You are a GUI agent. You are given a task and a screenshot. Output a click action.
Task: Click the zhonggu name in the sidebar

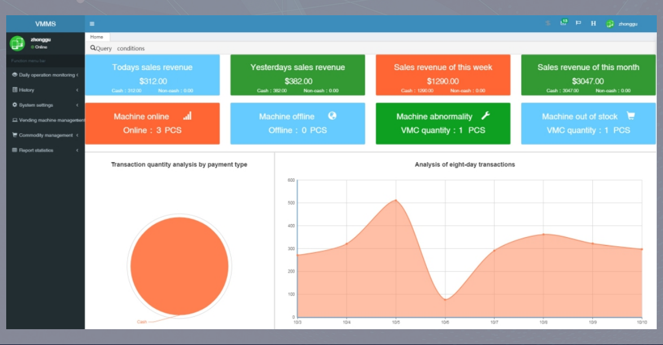[x=41, y=40]
